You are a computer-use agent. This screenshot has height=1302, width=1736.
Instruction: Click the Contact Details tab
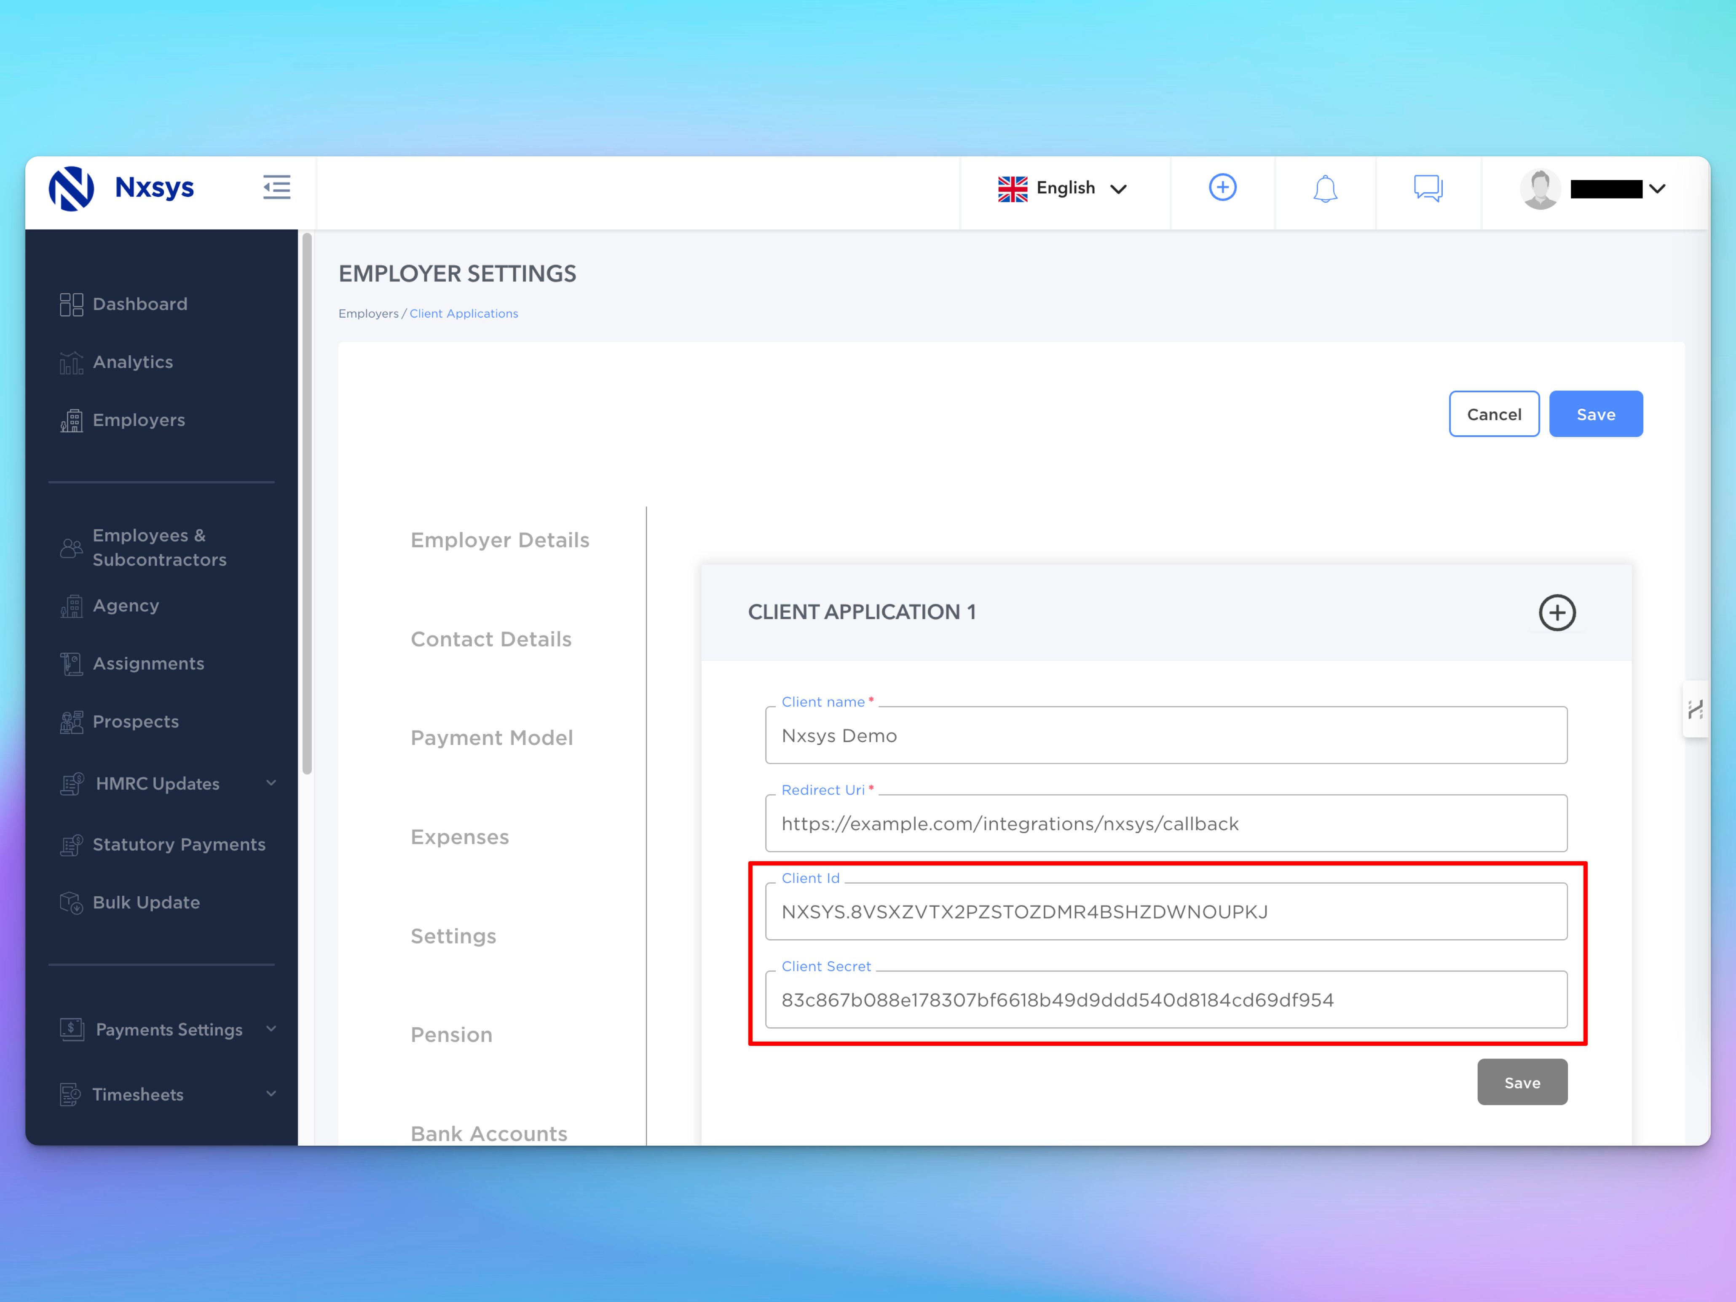(x=491, y=639)
